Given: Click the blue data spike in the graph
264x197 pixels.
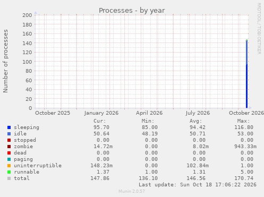Looking at the screenshot, I should (246, 74).
